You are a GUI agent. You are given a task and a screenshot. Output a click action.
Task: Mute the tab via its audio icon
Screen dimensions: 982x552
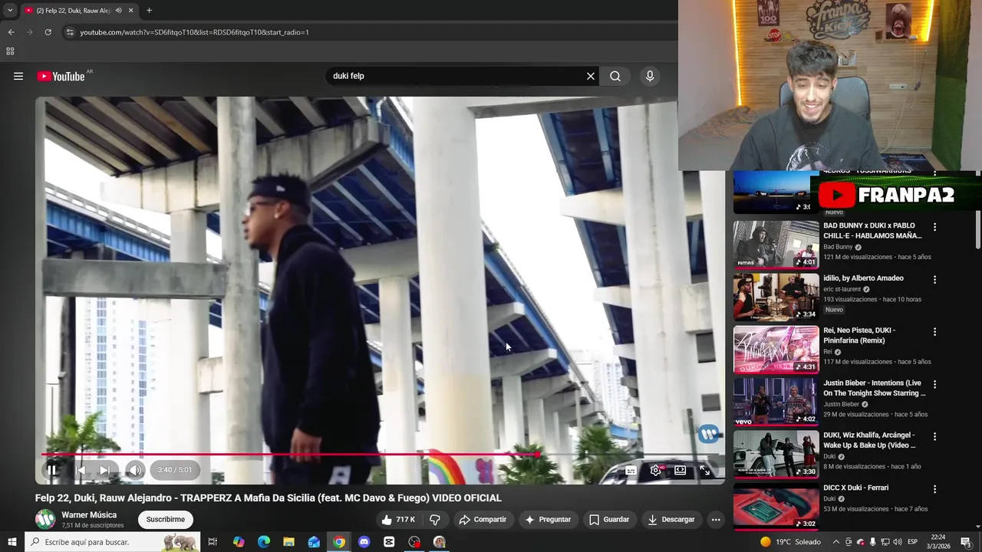(118, 11)
